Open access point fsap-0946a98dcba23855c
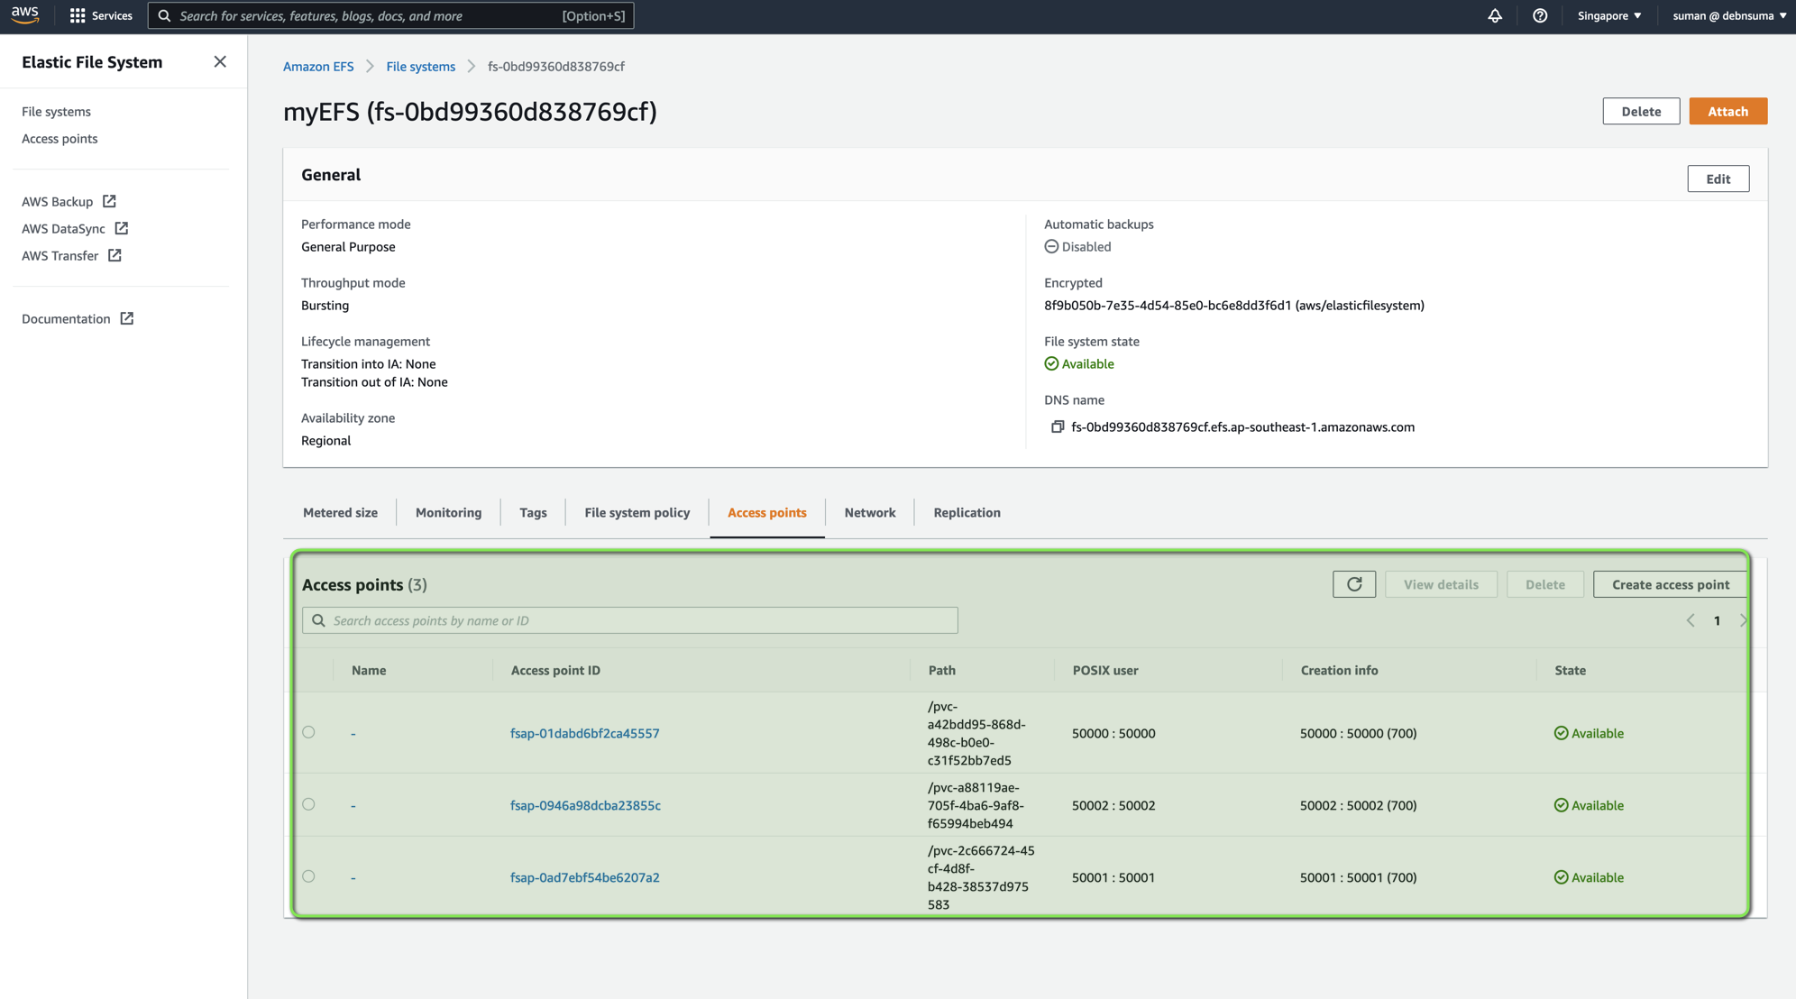Viewport: 1796px width, 999px height. tap(585, 805)
